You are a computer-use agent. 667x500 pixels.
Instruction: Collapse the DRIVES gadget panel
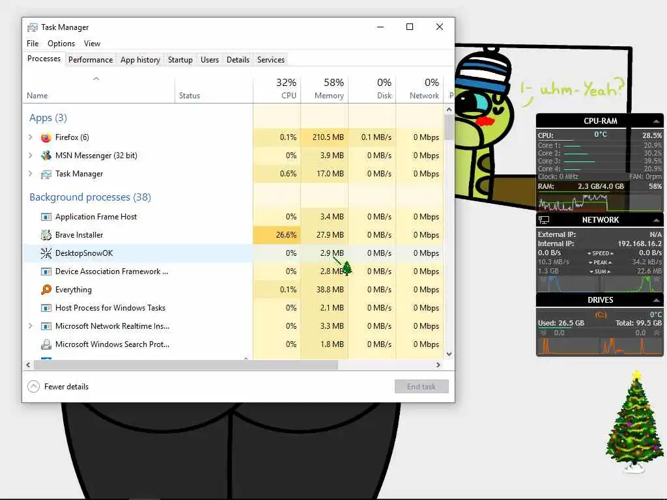(x=657, y=300)
